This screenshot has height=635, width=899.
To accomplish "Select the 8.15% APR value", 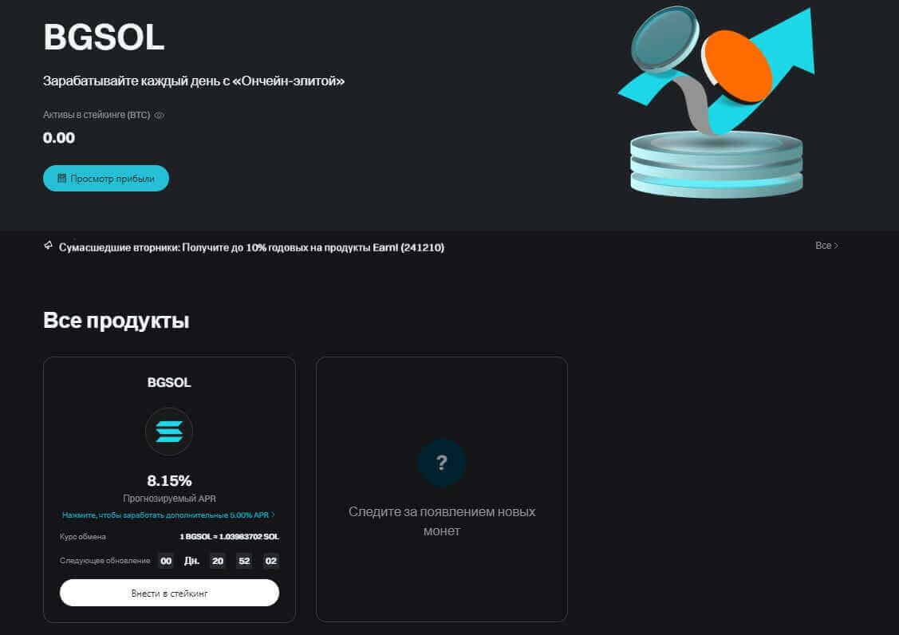I will coord(169,481).
